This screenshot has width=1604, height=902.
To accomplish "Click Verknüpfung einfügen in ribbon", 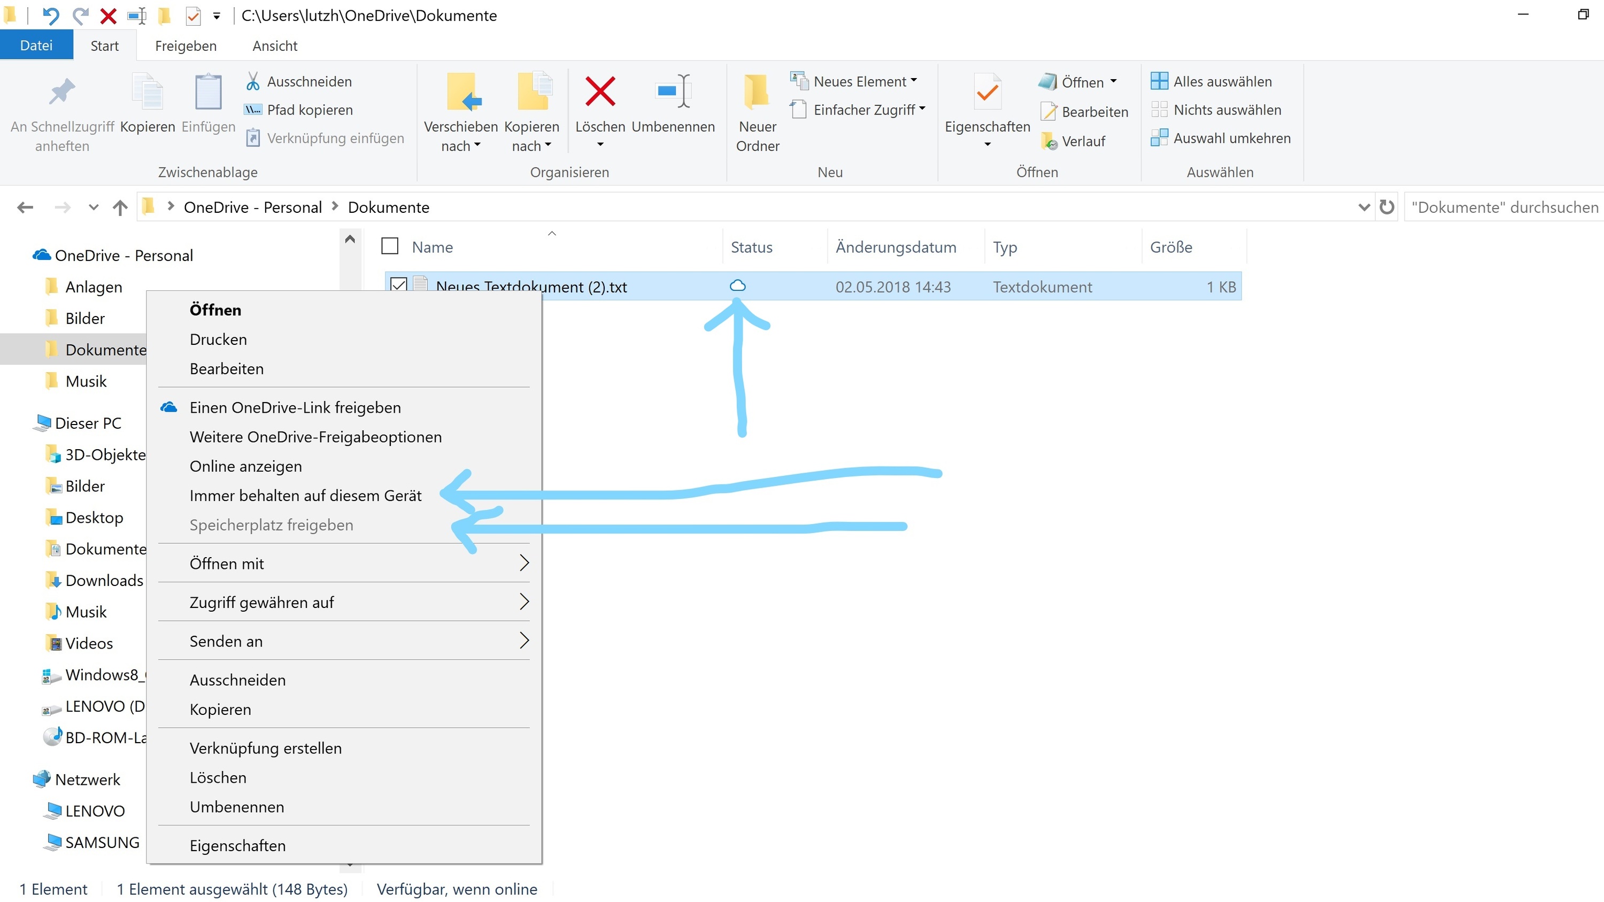I will click(x=325, y=138).
